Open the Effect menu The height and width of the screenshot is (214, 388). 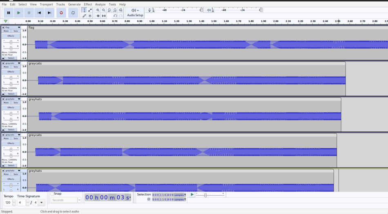pos(88,4)
